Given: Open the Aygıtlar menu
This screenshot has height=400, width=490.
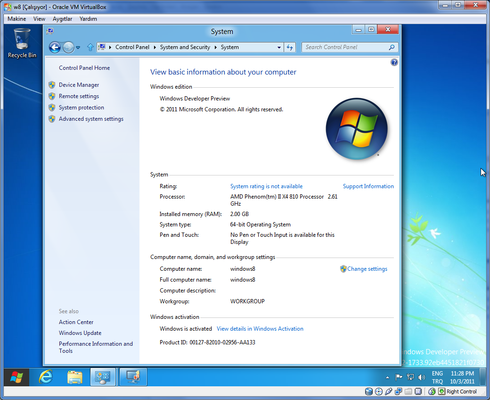Looking at the screenshot, I should 62,18.
